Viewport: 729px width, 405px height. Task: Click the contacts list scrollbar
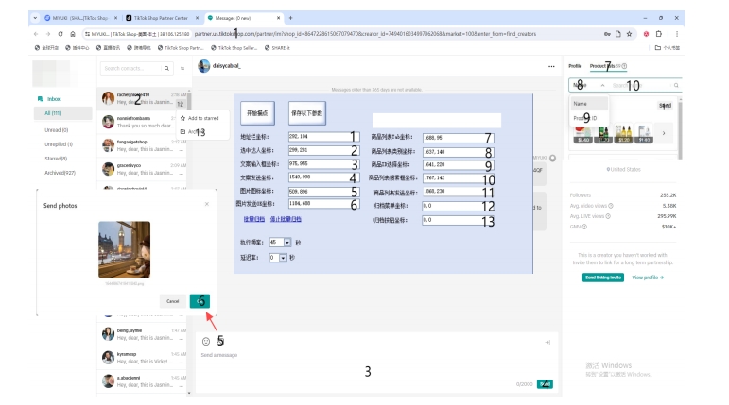tap(189, 101)
